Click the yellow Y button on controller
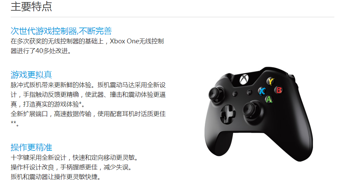The image size is (345, 180). [270, 81]
